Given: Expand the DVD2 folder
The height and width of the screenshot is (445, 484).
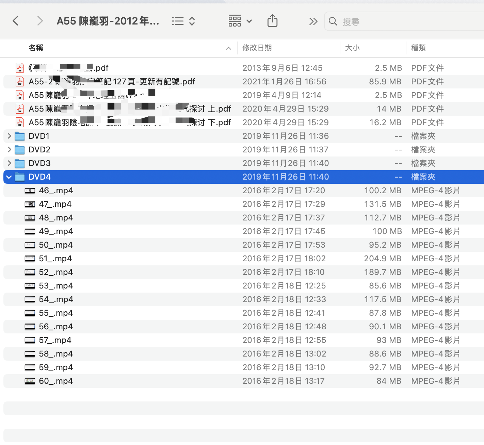Looking at the screenshot, I should click(x=9, y=150).
